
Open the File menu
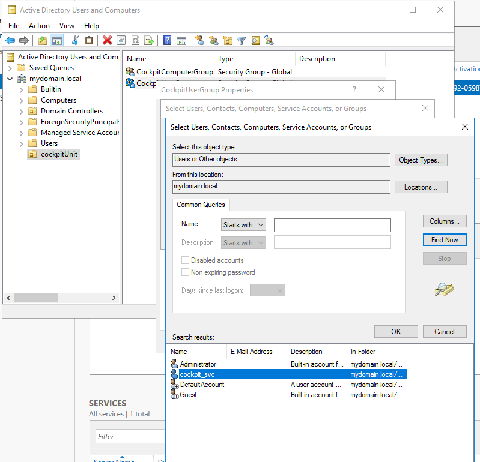(14, 26)
